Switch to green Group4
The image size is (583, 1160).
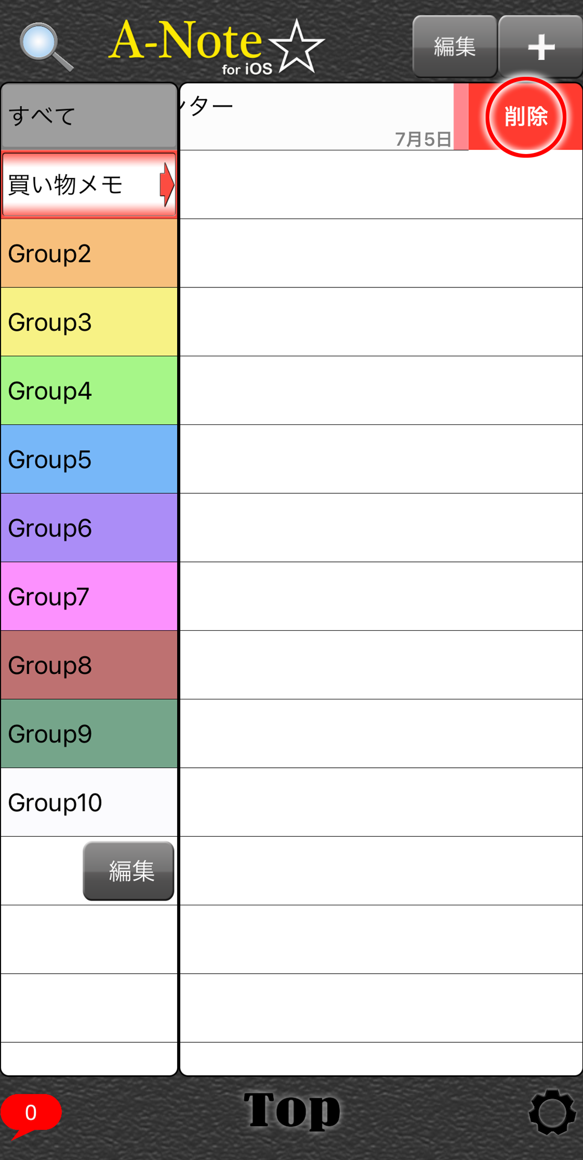point(89,391)
